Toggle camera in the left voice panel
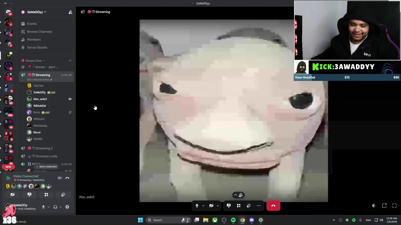This screenshot has height=225, width=401. [x=13, y=195]
